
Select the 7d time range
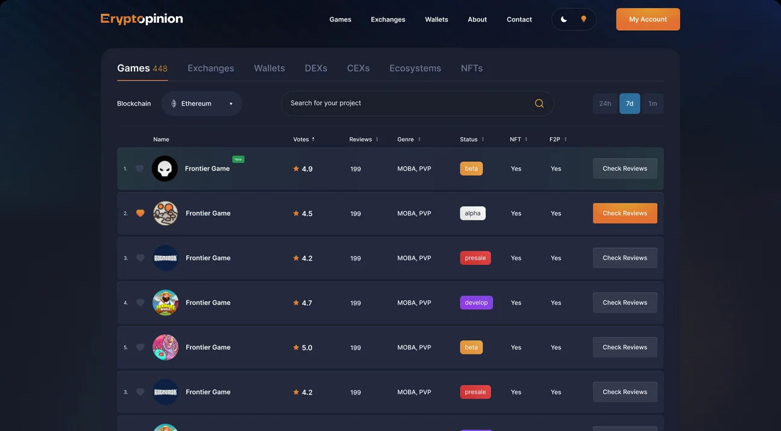[x=630, y=104]
